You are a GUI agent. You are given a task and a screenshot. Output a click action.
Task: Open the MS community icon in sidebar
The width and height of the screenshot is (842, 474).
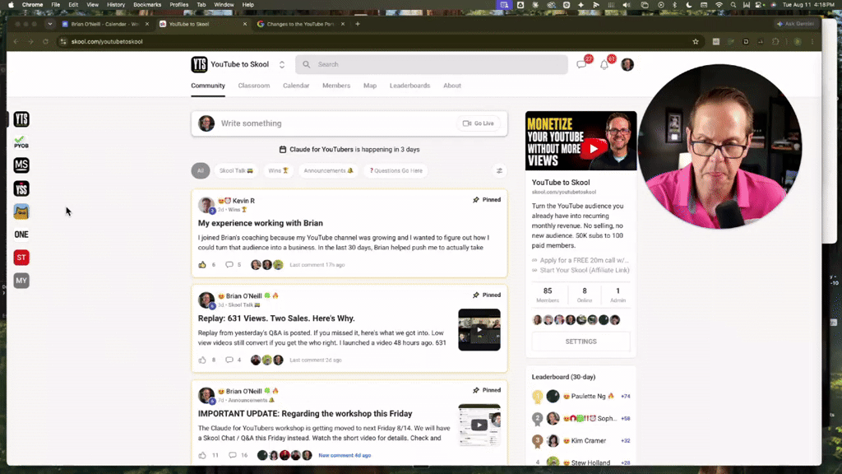(21, 165)
